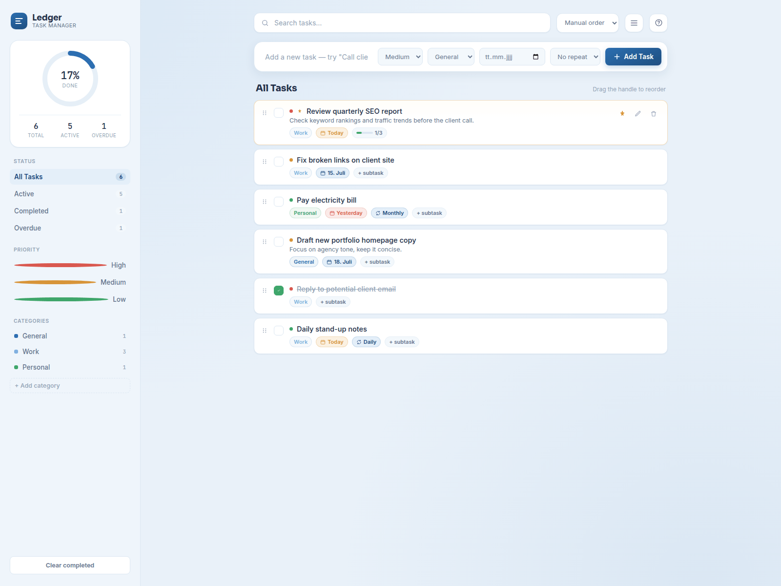Click the Monthly repeat tag
This screenshot has width=781, height=586.
[x=390, y=213]
